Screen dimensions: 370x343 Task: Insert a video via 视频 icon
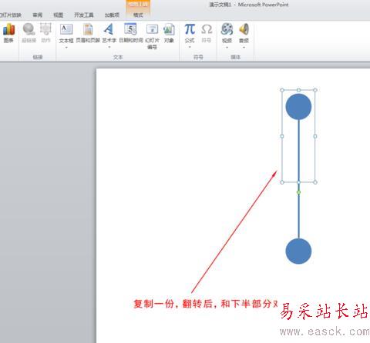click(227, 29)
